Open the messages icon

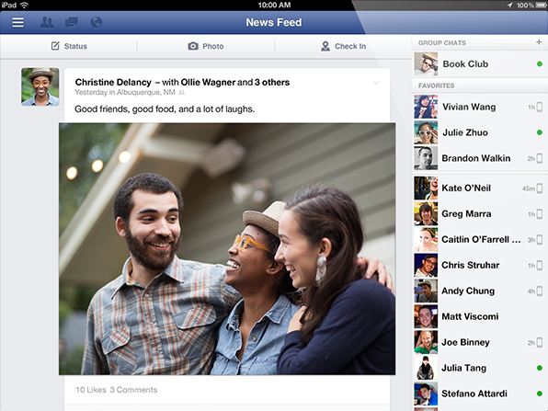[x=72, y=23]
